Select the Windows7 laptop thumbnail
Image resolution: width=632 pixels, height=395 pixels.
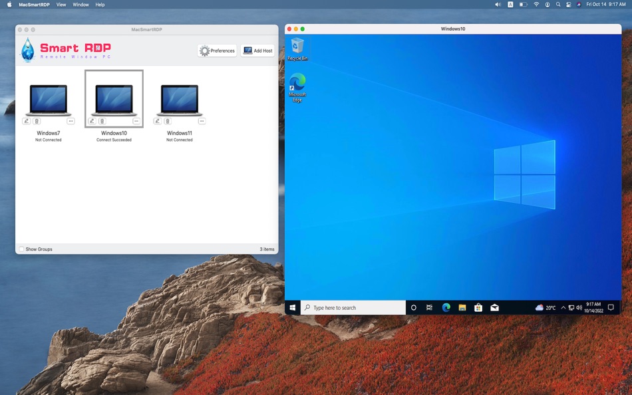click(49, 100)
